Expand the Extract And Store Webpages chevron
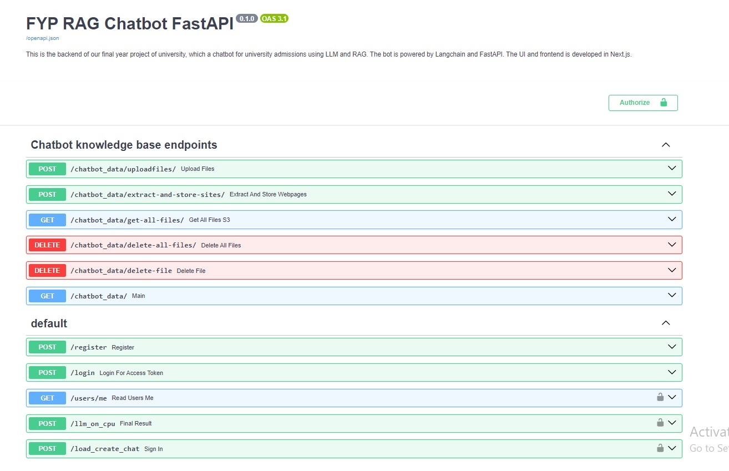This screenshot has height=471, width=729. point(672,194)
